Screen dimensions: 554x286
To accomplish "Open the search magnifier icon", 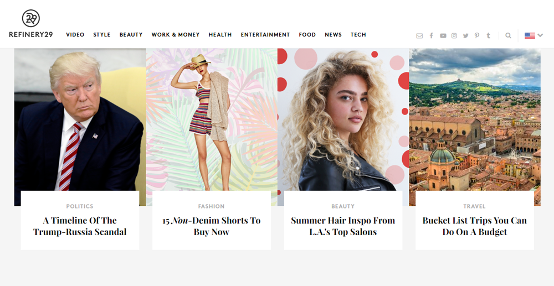I will pyautogui.click(x=508, y=35).
